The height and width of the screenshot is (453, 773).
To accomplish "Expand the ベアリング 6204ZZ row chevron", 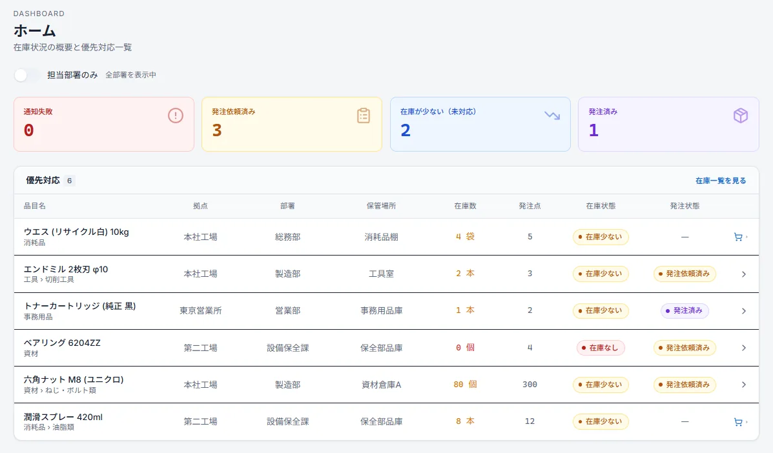I will point(744,348).
